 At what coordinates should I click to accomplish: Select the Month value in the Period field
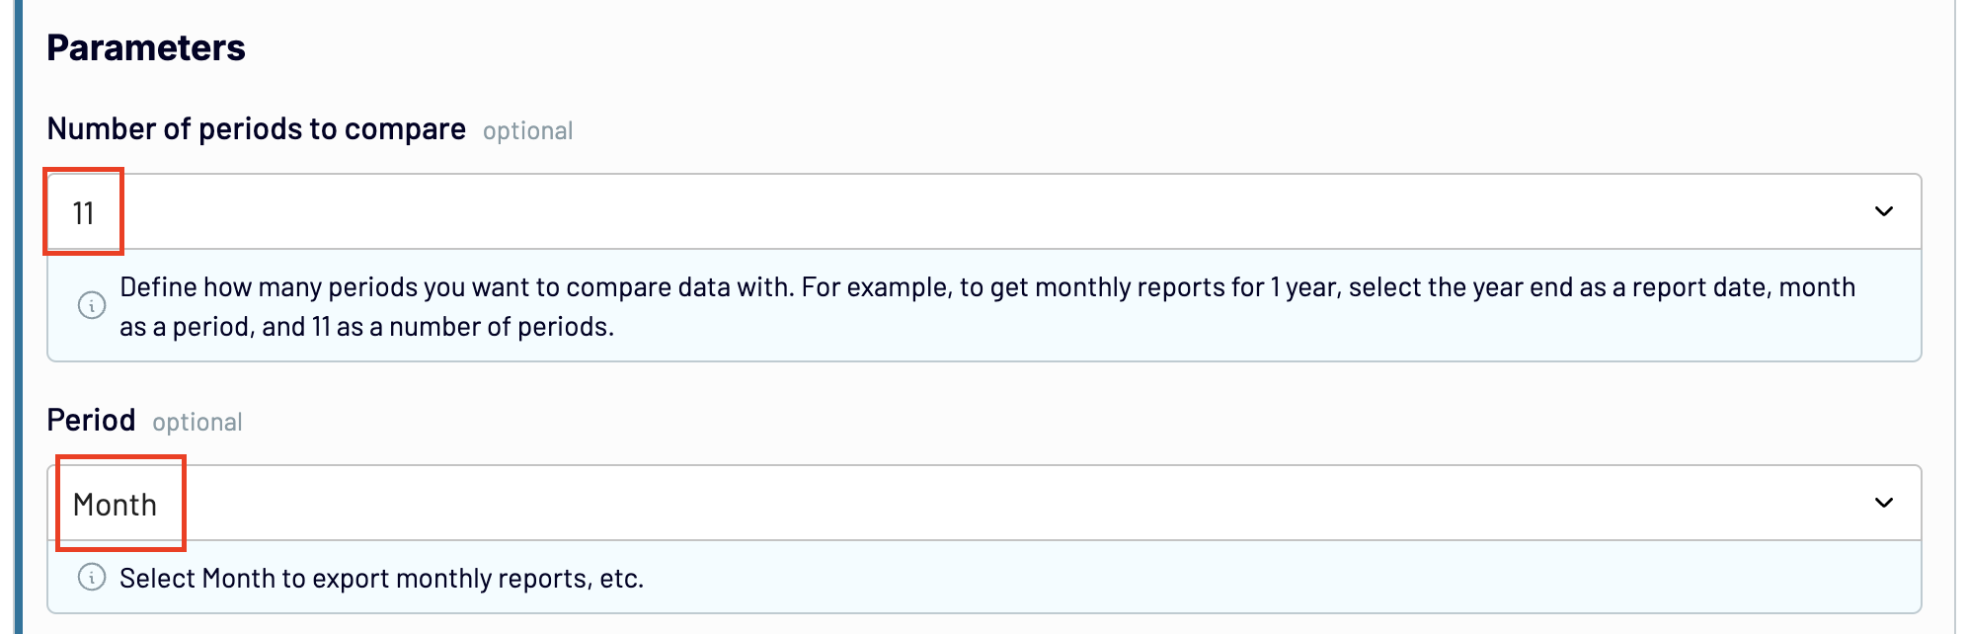click(116, 505)
